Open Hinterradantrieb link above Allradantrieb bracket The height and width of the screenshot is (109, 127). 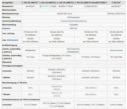click(73, 49)
